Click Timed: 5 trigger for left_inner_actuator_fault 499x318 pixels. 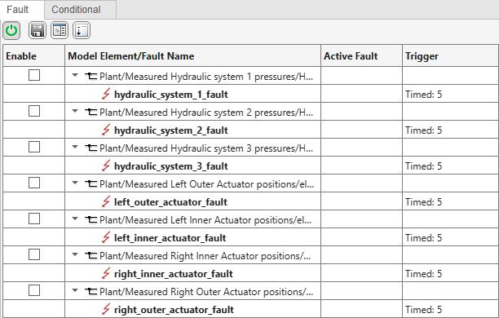pyautogui.click(x=423, y=238)
